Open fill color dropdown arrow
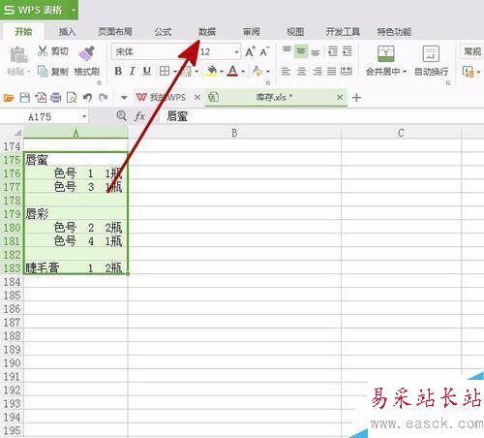The height and width of the screenshot is (438, 484). click(222, 72)
